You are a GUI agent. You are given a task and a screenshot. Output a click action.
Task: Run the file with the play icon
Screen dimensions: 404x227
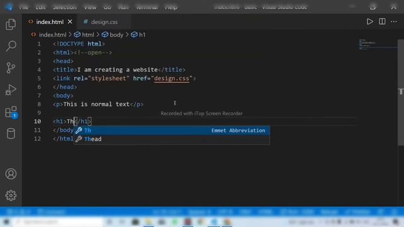pos(370,21)
